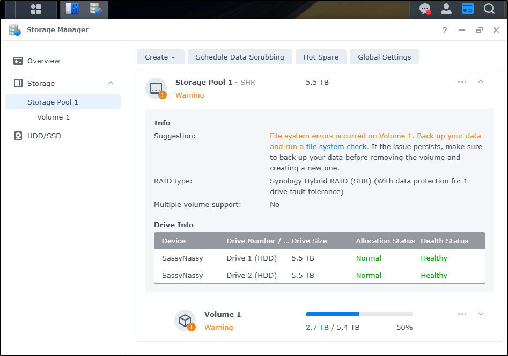Click Schedule Data Scrubbing button

coord(240,57)
